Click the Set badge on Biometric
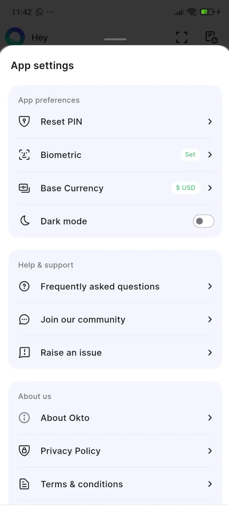 point(190,155)
